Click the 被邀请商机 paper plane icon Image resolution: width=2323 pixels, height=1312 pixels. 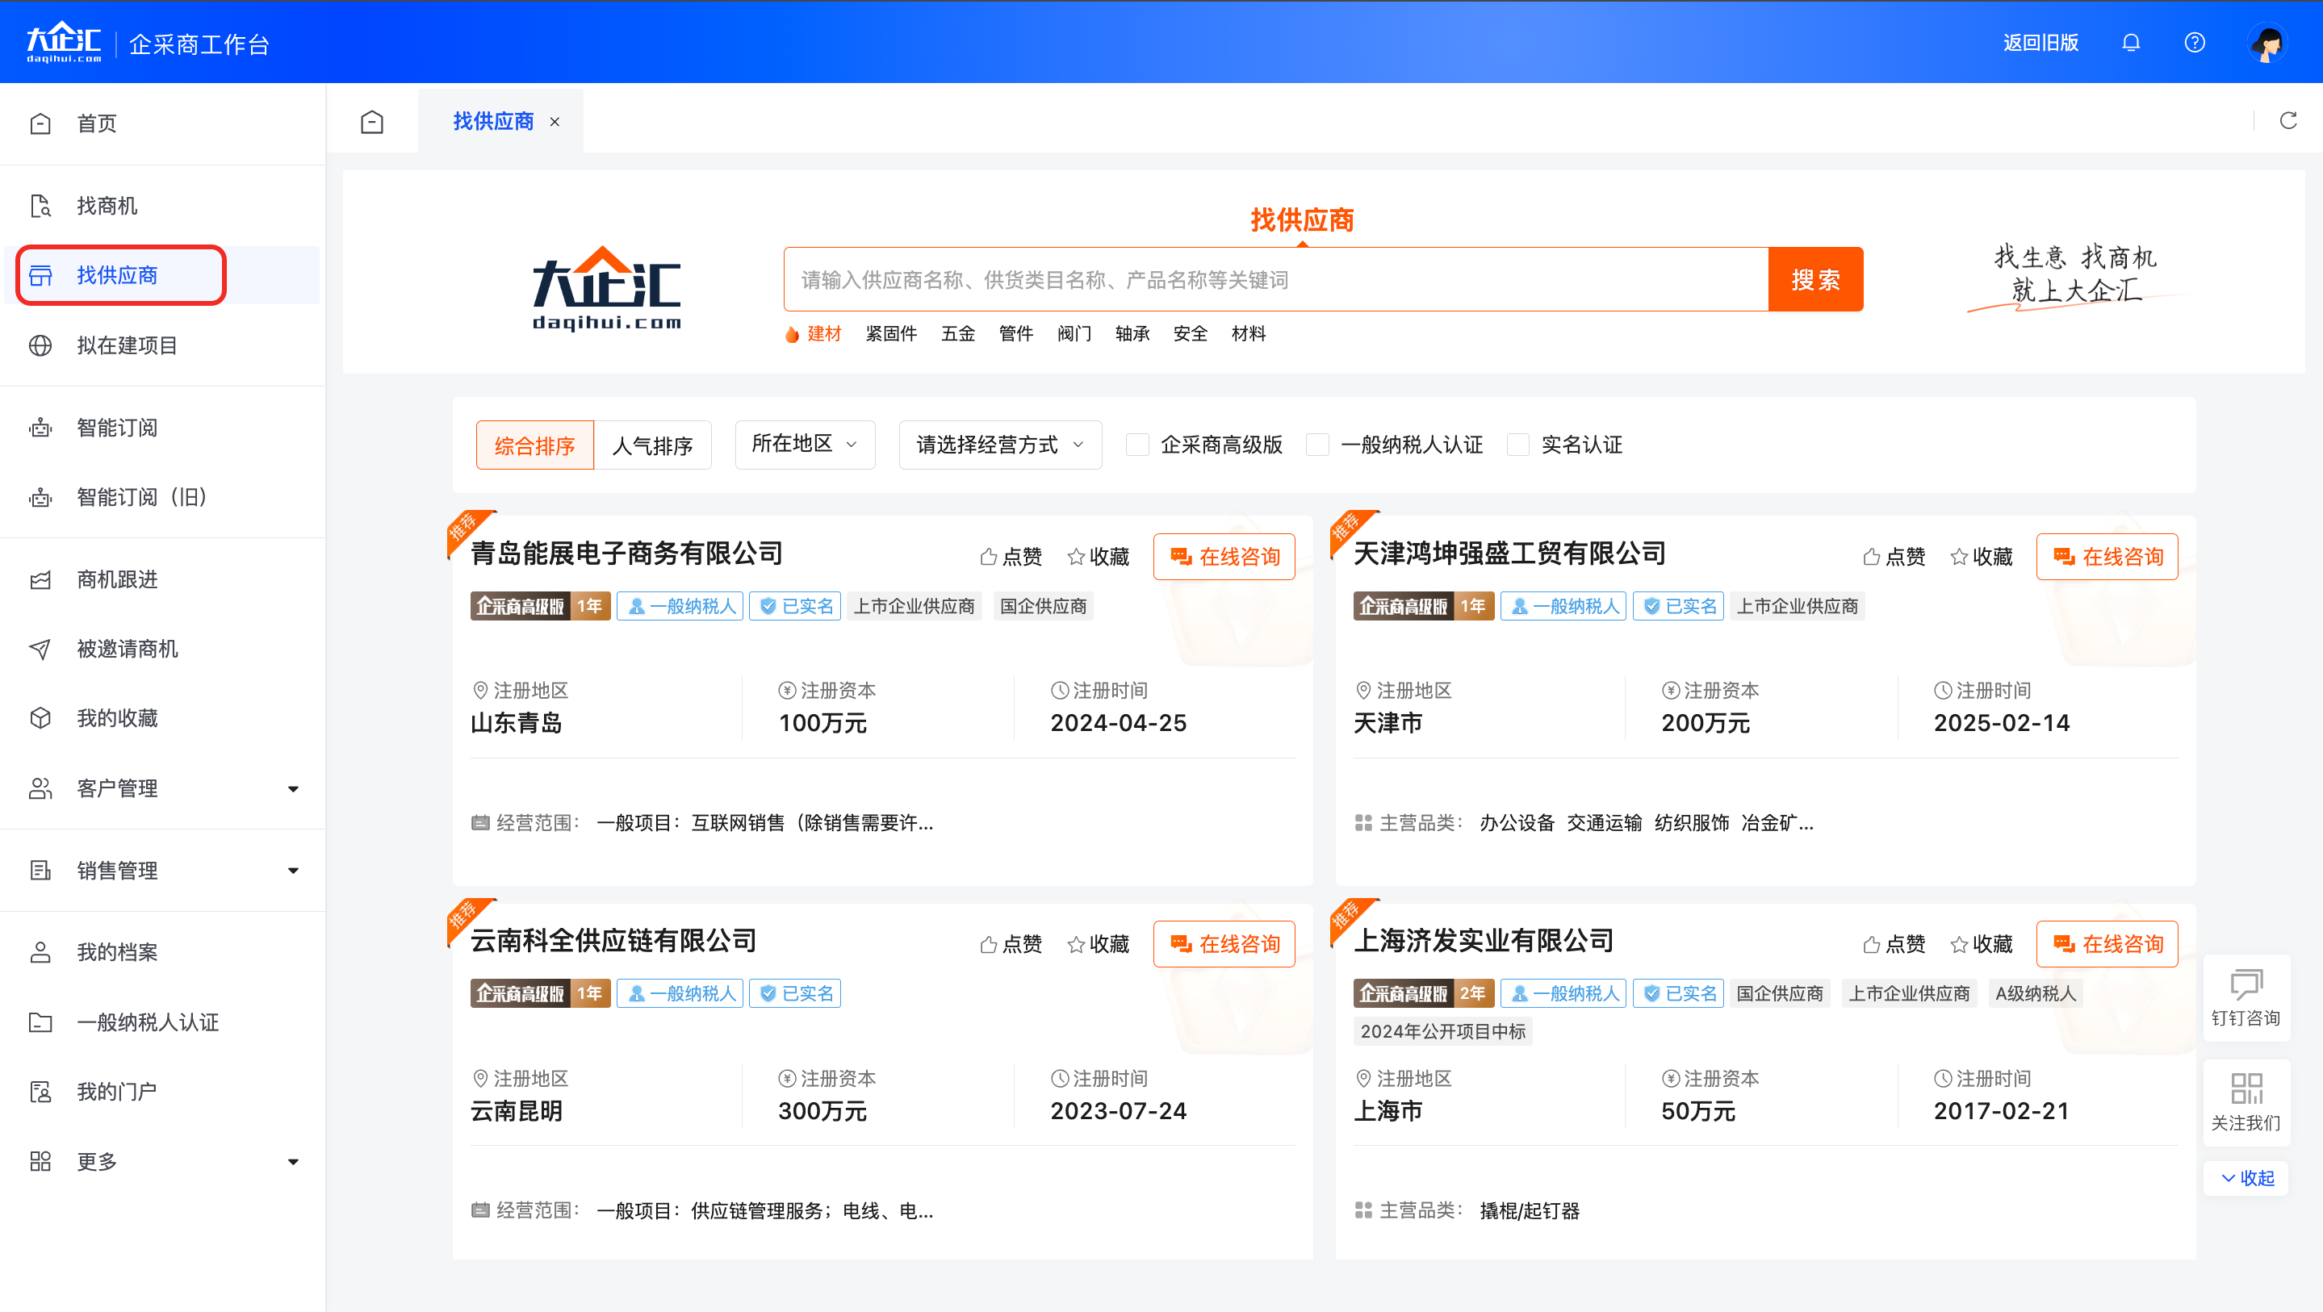[40, 649]
